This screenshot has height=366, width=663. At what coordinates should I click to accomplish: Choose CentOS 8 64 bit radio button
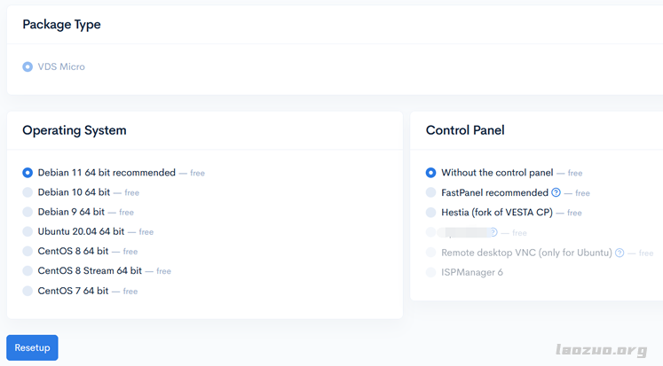(28, 251)
